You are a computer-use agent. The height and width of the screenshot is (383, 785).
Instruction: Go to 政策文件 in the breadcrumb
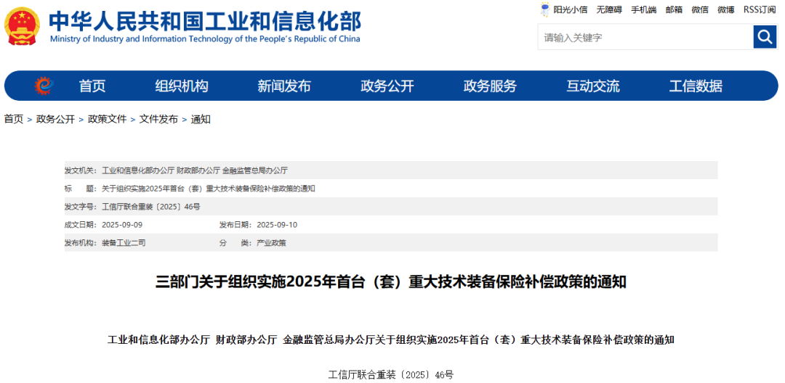click(107, 120)
